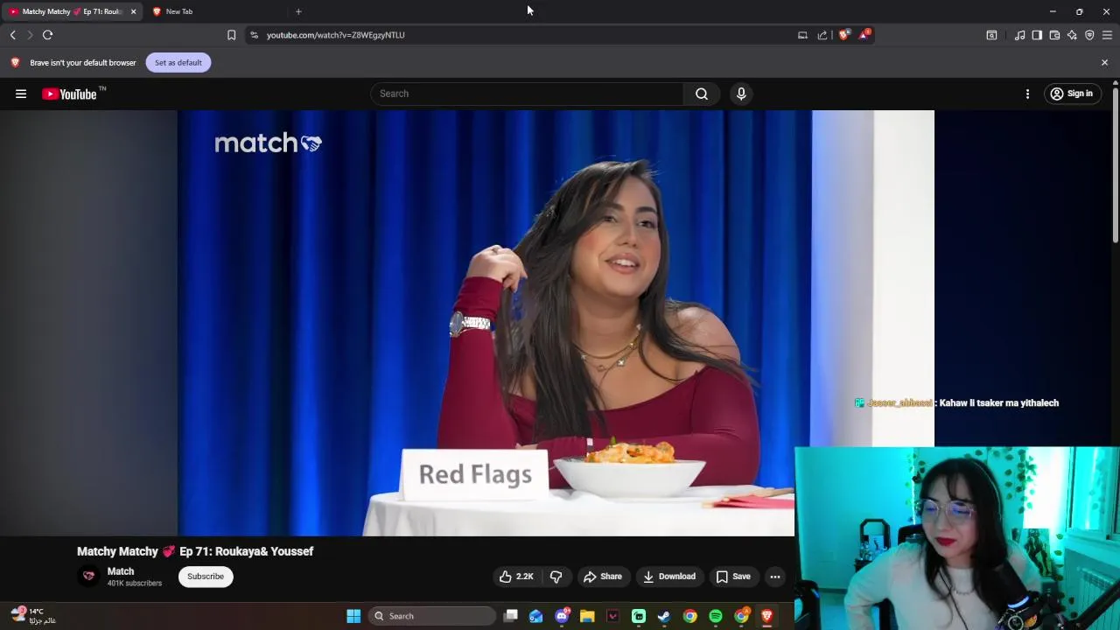The height and width of the screenshot is (630, 1120).
Task: Start voice search with the microphone
Action: (x=741, y=94)
